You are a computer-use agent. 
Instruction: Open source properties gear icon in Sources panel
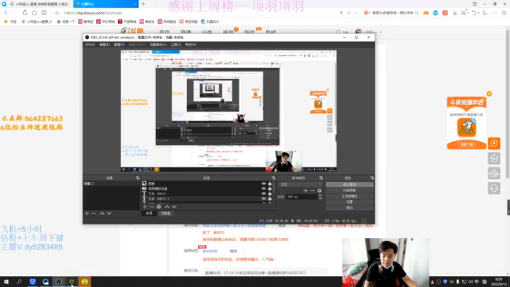(159, 207)
